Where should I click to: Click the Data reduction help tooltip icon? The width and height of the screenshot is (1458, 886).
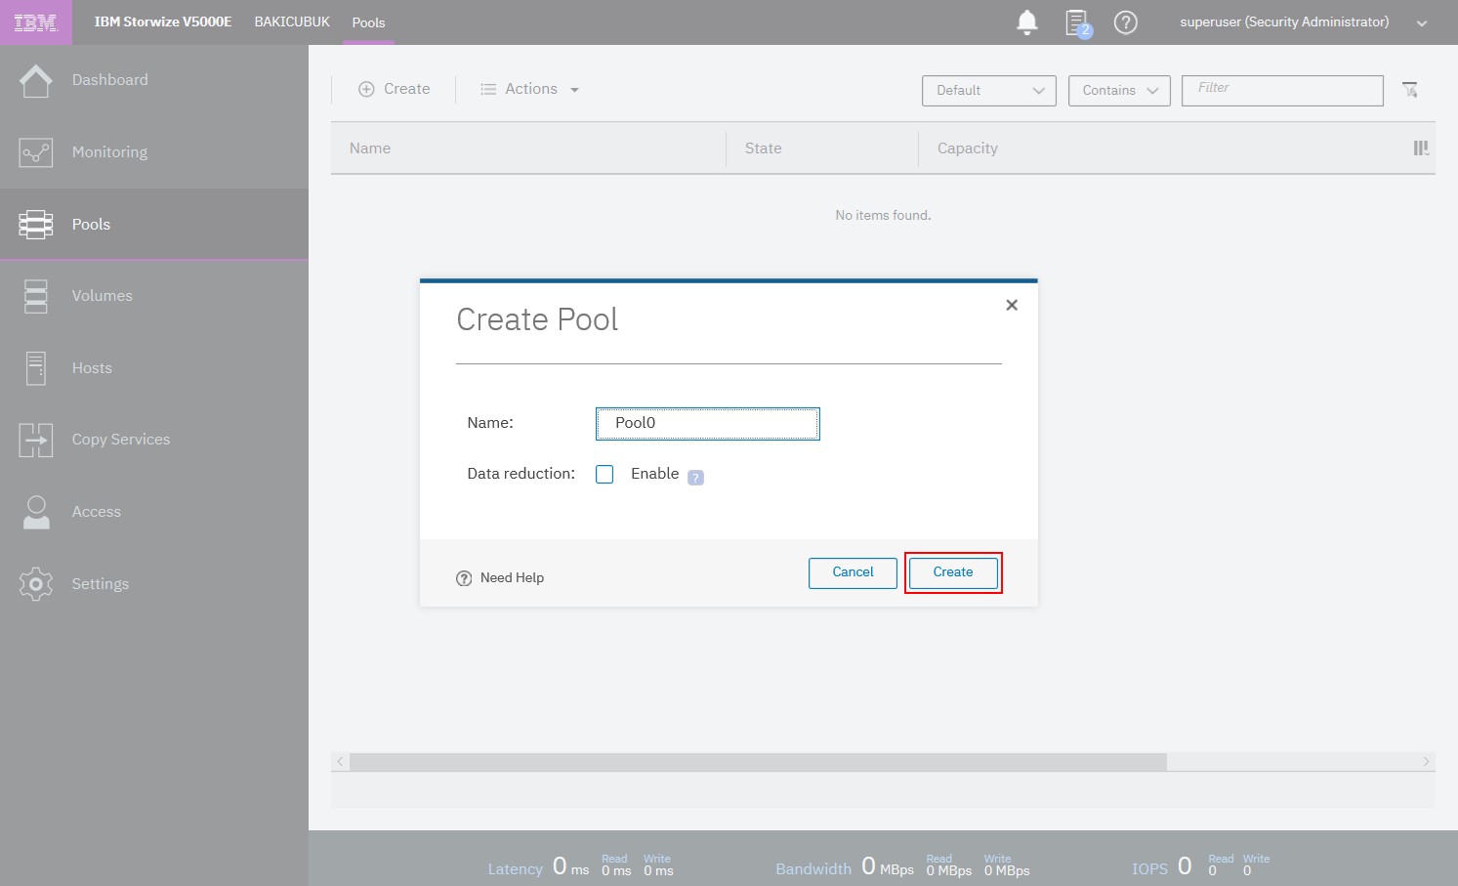695,478
